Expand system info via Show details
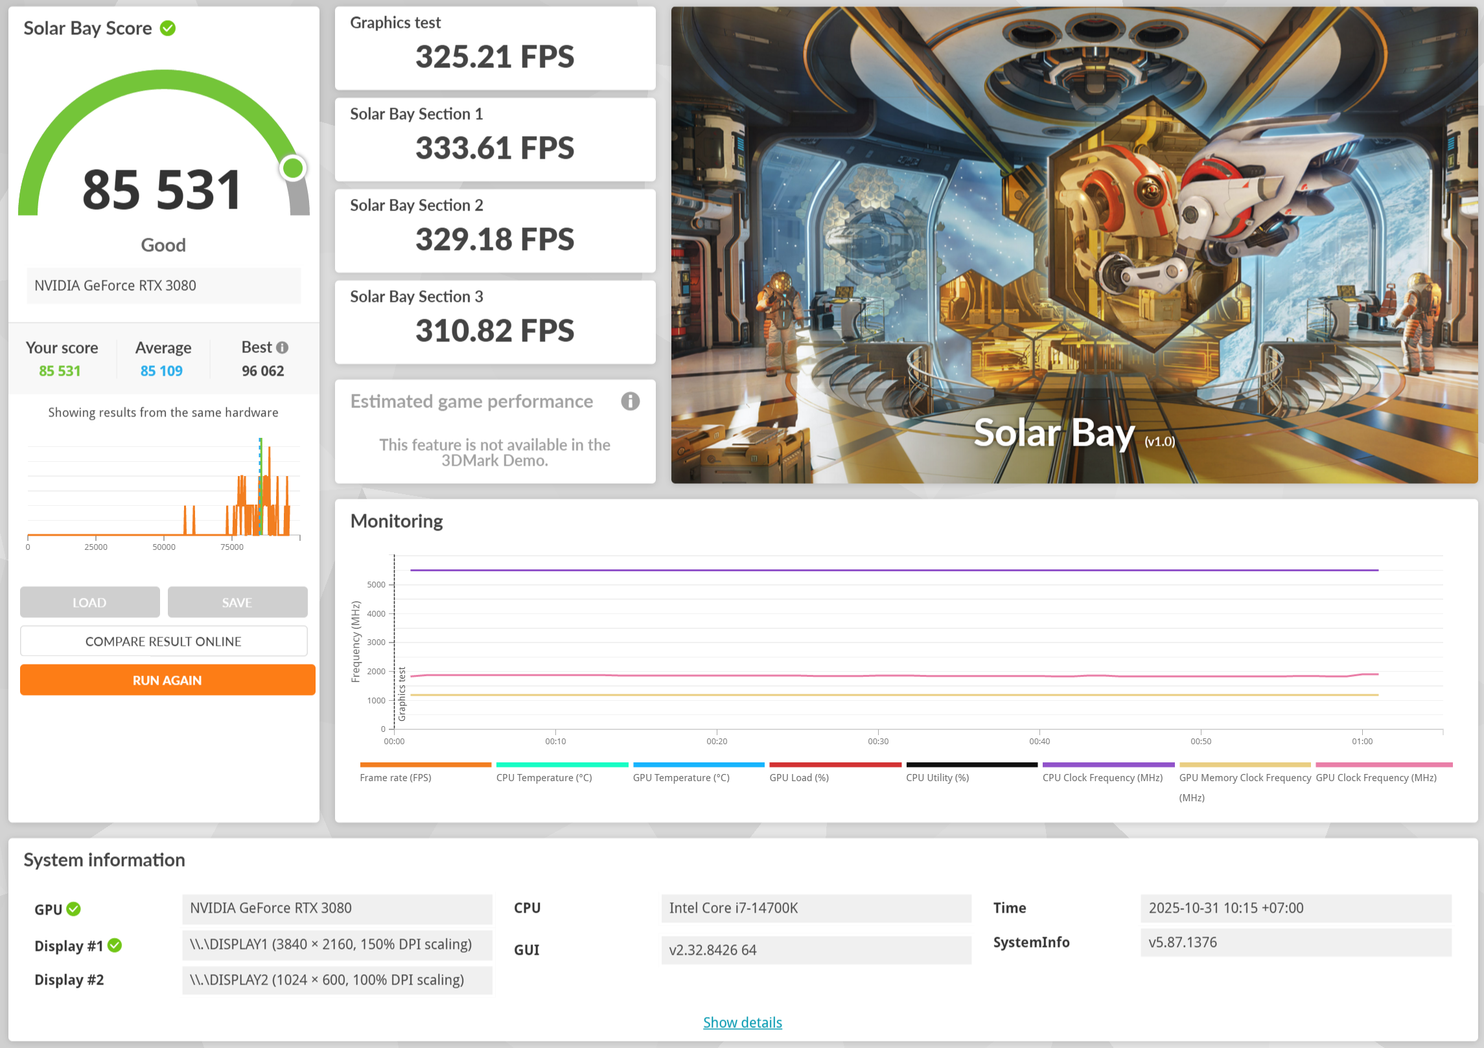Viewport: 1484px width, 1048px height. pos(742,1022)
